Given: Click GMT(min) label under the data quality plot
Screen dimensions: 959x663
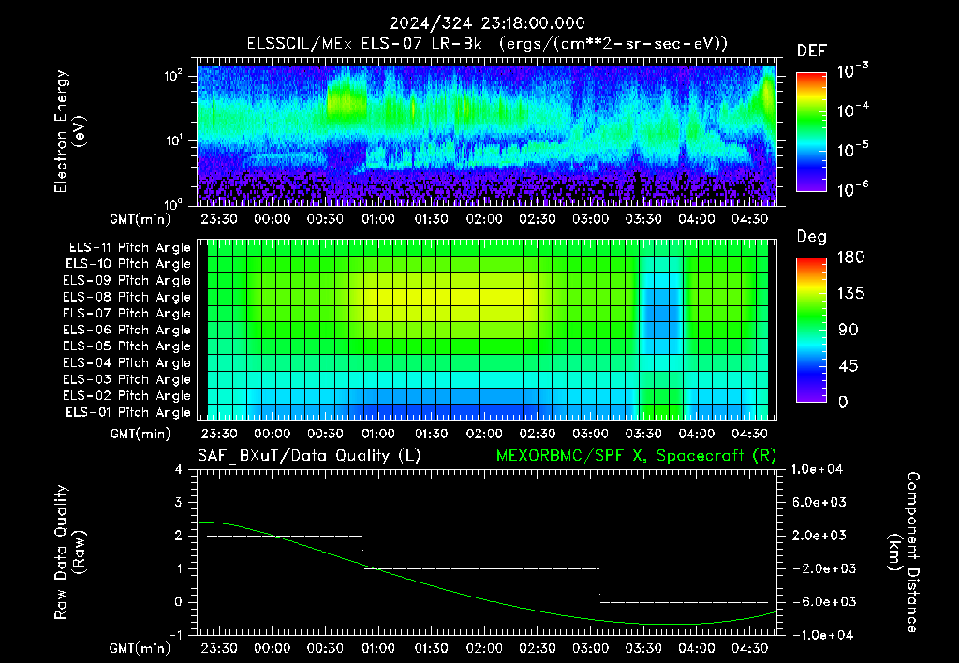Looking at the screenshot, I should [x=140, y=648].
